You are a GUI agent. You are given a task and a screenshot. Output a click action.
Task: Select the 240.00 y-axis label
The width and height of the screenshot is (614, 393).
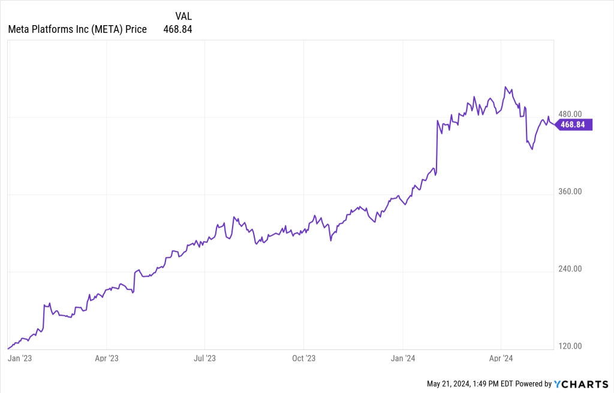click(570, 269)
